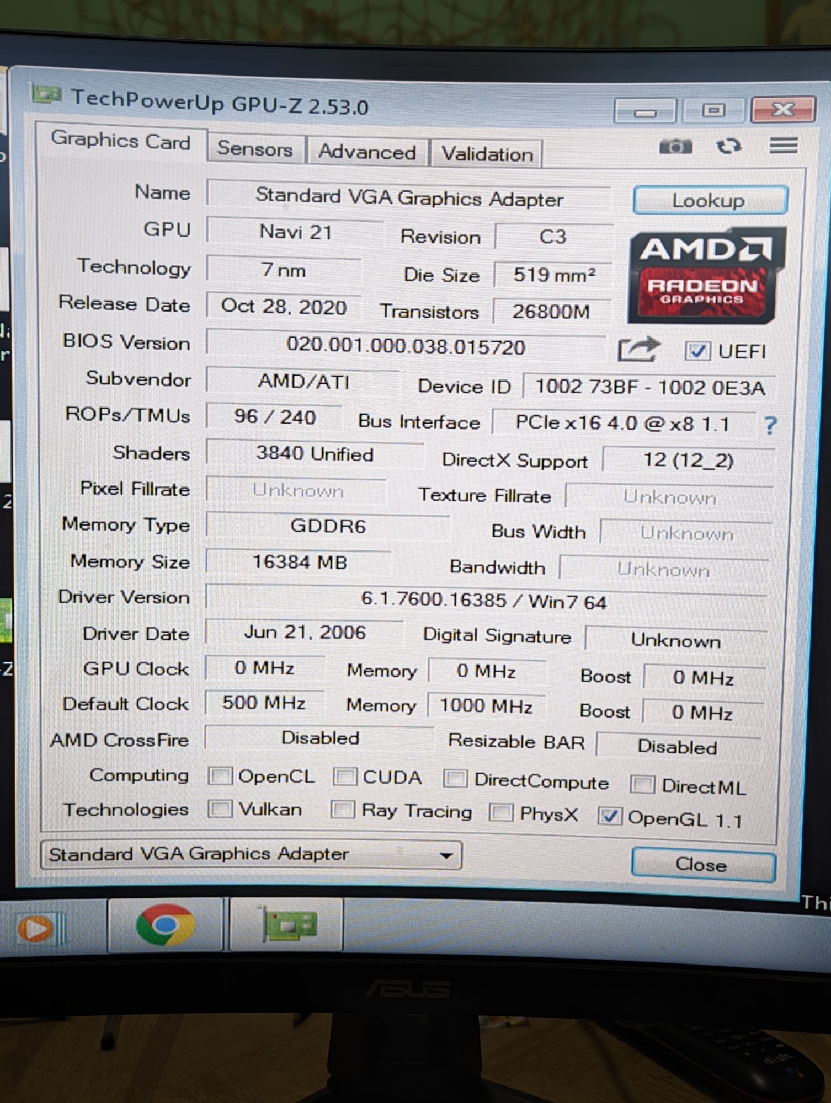This screenshot has height=1103, width=831.
Task: Toggle the OpenGL 1.1 checkbox
Action: 610,817
